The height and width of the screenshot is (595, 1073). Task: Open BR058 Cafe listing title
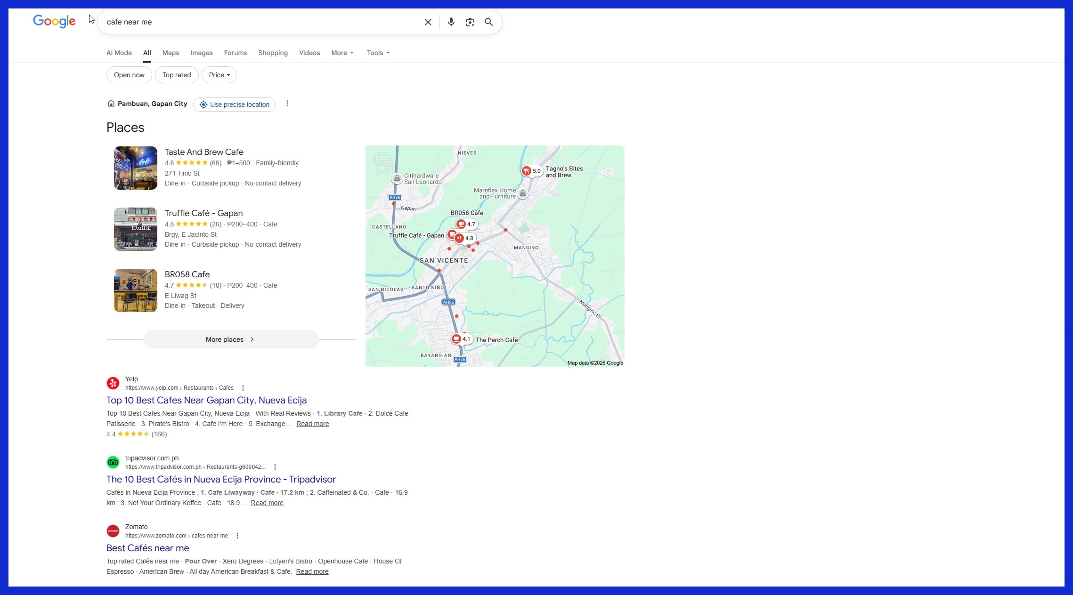click(x=187, y=274)
